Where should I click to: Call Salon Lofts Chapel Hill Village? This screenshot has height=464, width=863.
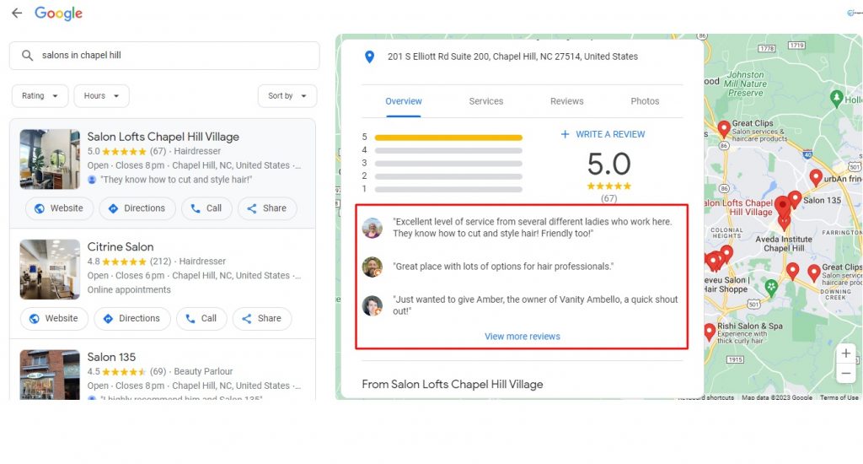tap(206, 208)
